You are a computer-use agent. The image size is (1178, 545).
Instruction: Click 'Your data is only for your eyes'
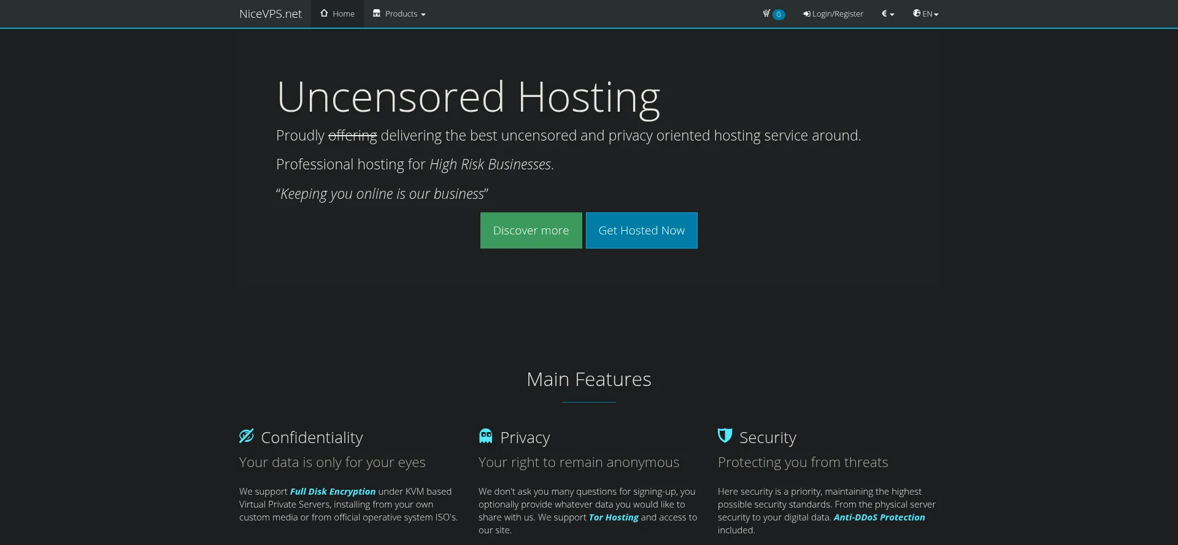[333, 462]
